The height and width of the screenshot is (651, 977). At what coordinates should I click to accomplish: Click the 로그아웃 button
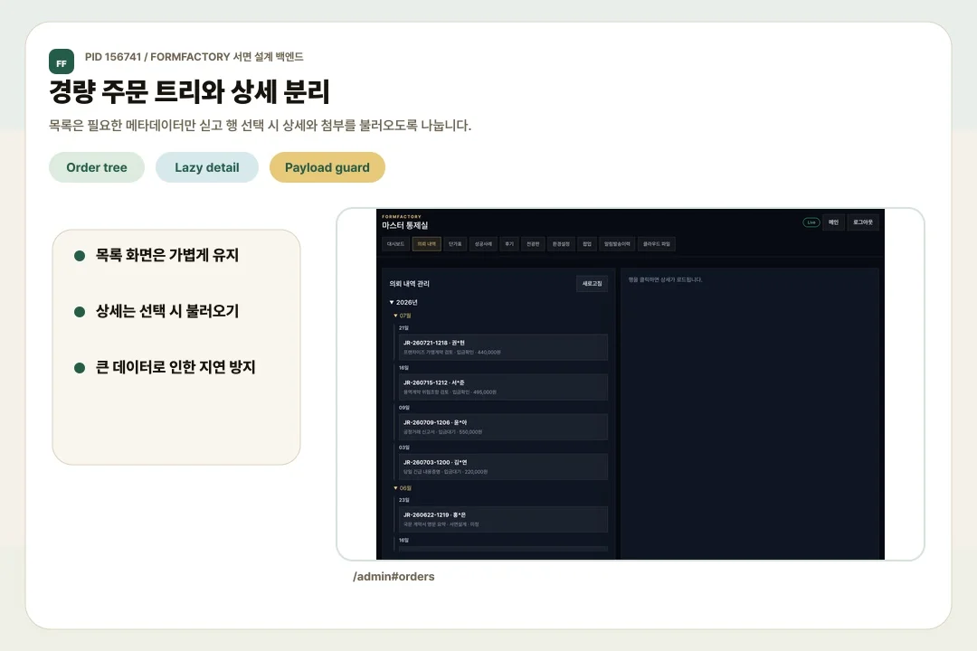(x=863, y=222)
